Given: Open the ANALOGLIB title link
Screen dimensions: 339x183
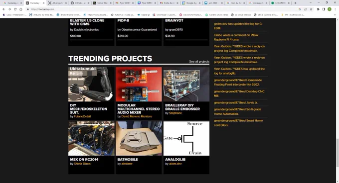Looking at the screenshot, I should point(175,160).
